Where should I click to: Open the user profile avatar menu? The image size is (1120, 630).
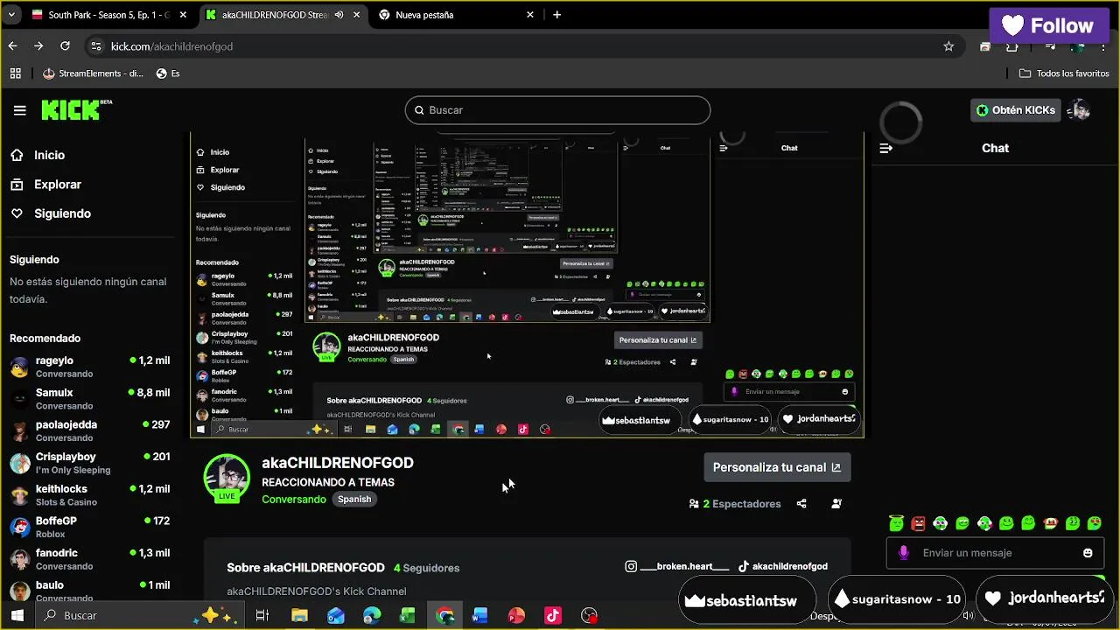tap(1080, 110)
